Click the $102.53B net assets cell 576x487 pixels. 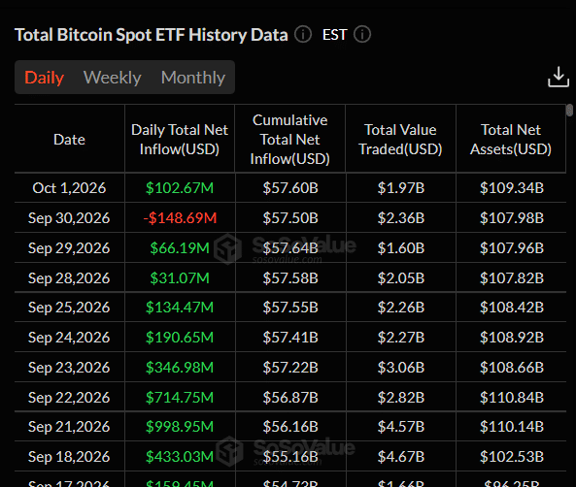click(x=512, y=457)
